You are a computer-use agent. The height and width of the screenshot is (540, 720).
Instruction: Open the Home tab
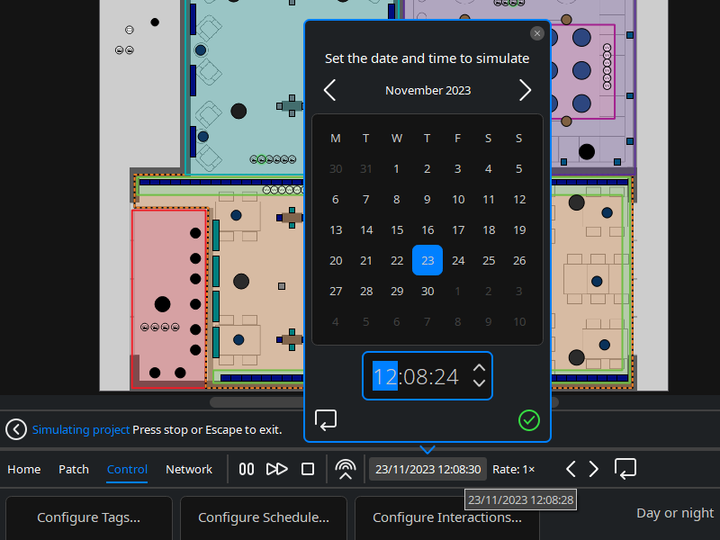tap(24, 469)
